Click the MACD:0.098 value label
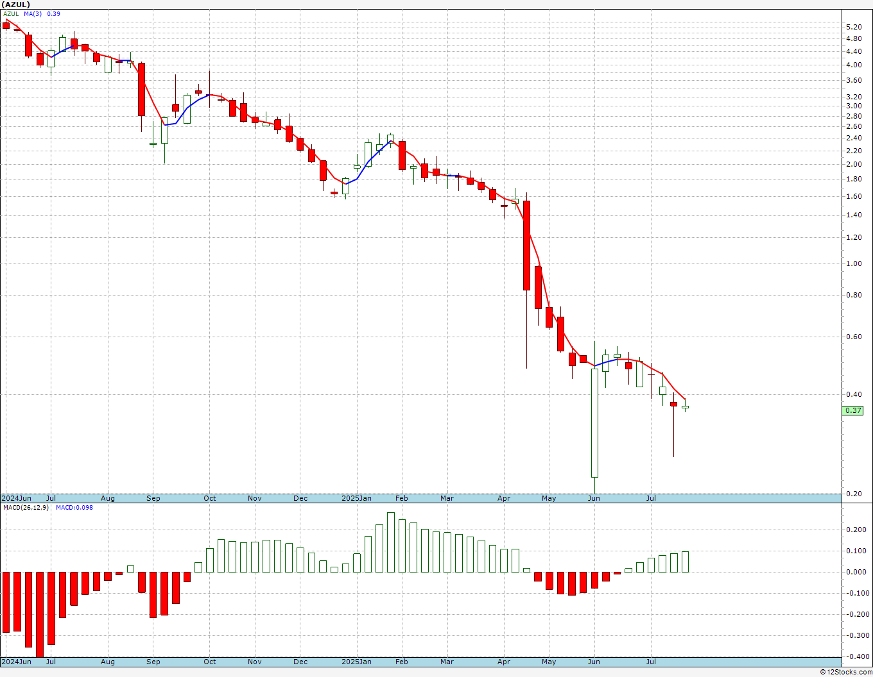Viewport: 873px width, 677px height. coord(74,507)
